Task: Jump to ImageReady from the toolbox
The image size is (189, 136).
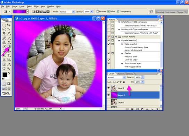Action: click(6, 93)
